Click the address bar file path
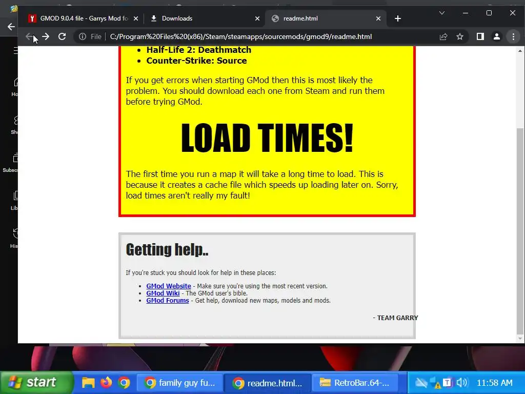This screenshot has width=525, height=394. (241, 36)
